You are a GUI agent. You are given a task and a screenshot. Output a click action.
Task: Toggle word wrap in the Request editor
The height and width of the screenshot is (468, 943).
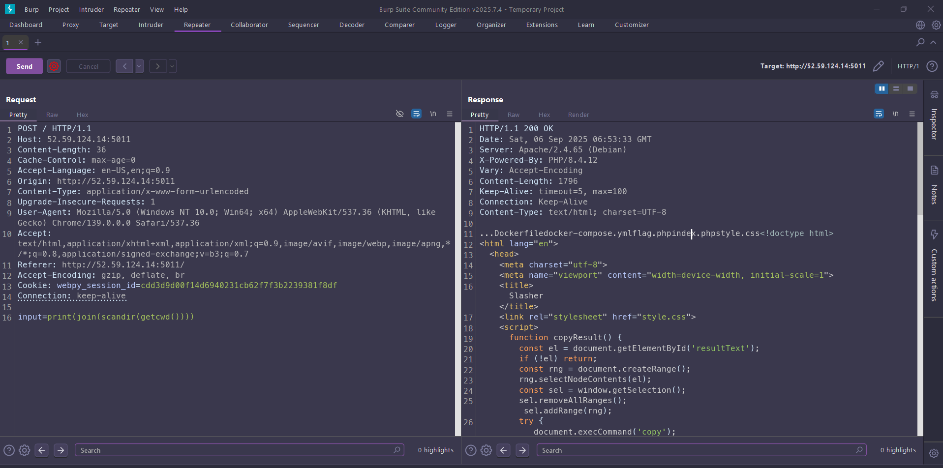[417, 114]
